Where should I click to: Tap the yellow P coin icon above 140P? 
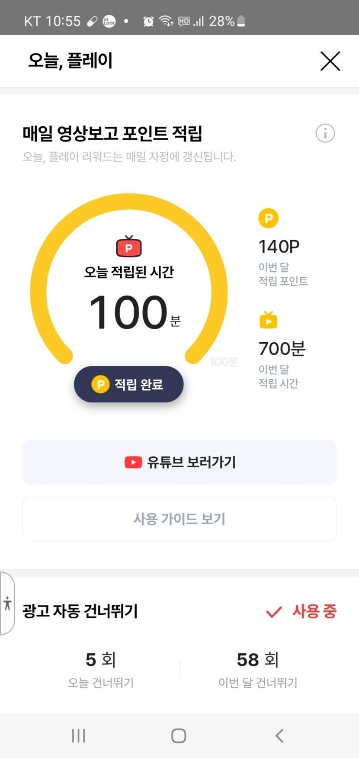(268, 218)
